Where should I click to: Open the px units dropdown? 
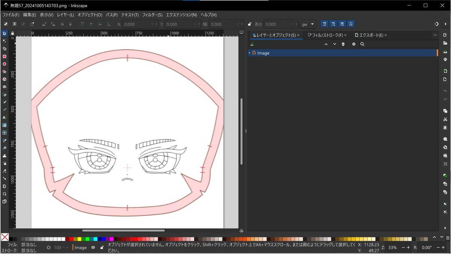(308, 24)
